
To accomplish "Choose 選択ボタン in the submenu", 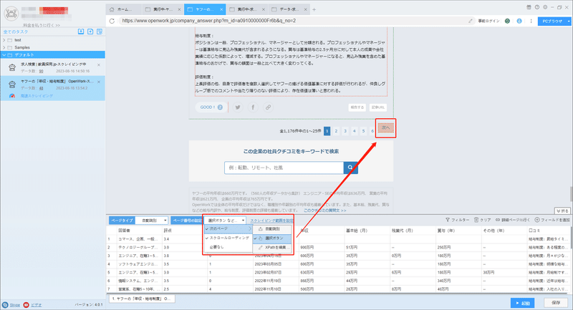I will [x=272, y=238].
